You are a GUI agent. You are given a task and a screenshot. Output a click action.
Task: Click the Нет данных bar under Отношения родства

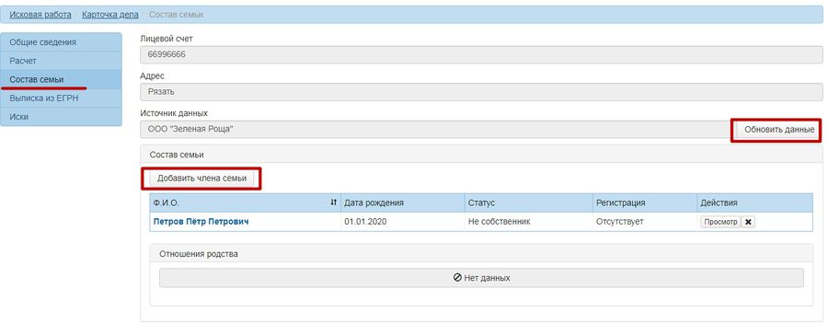click(x=481, y=277)
